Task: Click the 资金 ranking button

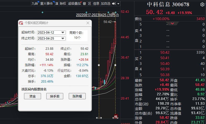Action: click(32, 96)
